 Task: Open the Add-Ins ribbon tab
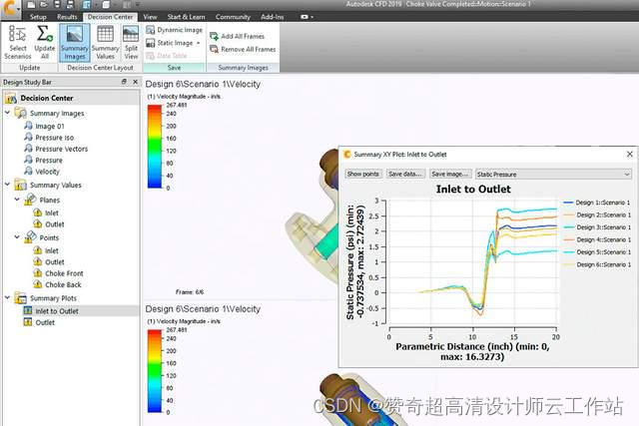coord(273,17)
